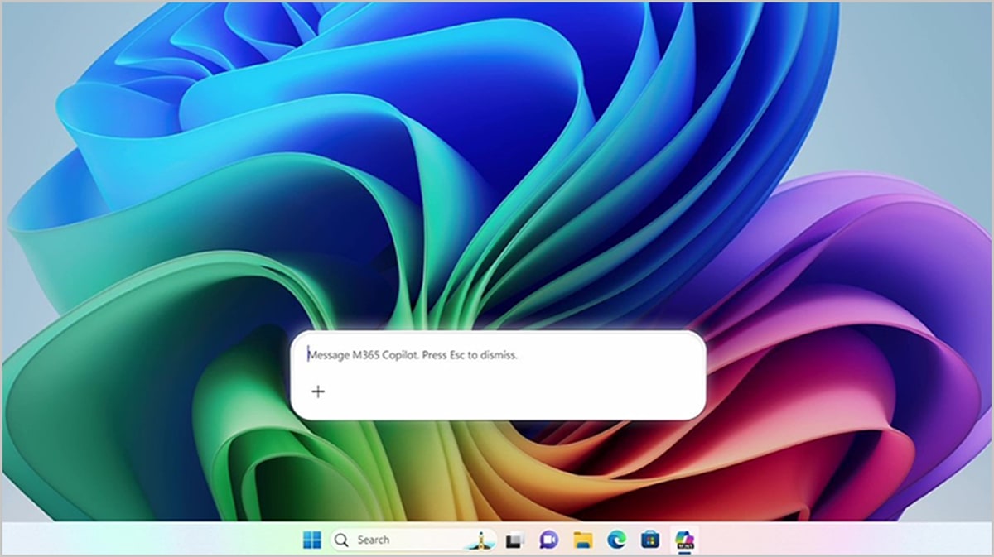The width and height of the screenshot is (994, 557).
Task: Launch Microsoft Edge from the taskbar
Action: coord(617,540)
